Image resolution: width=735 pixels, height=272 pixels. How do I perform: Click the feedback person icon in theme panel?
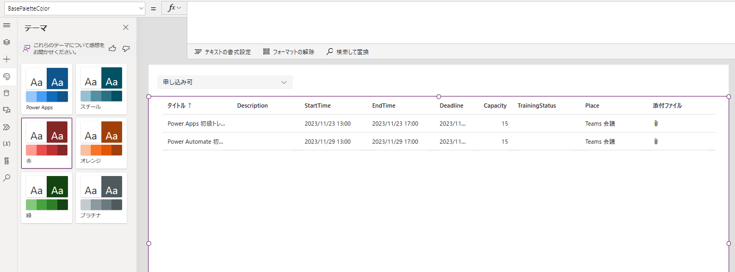click(27, 48)
